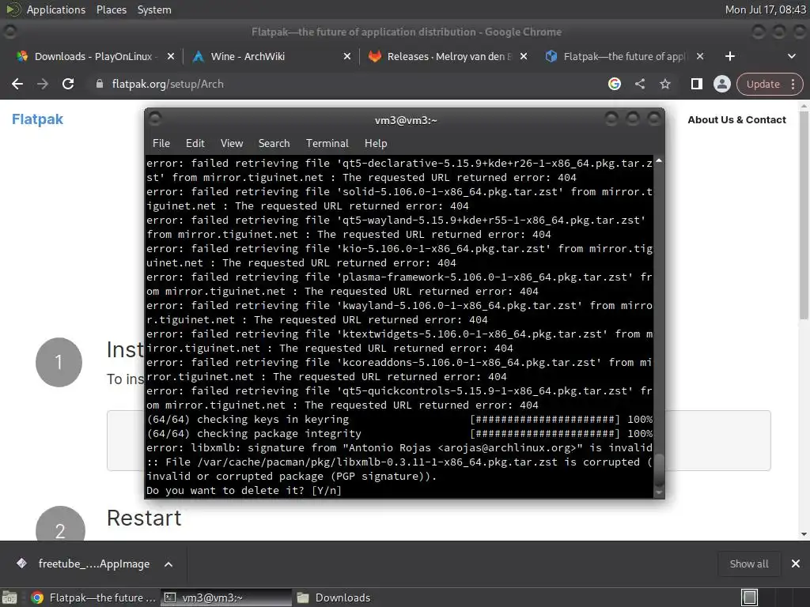Expand freetube download options chevron

point(168,564)
